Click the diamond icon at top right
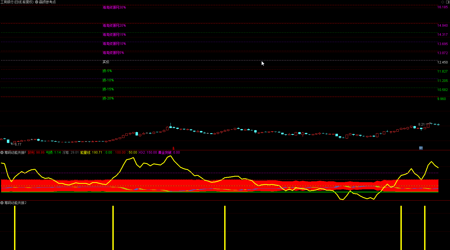The height and width of the screenshot is (250, 450). pyautogui.click(x=443, y=2)
